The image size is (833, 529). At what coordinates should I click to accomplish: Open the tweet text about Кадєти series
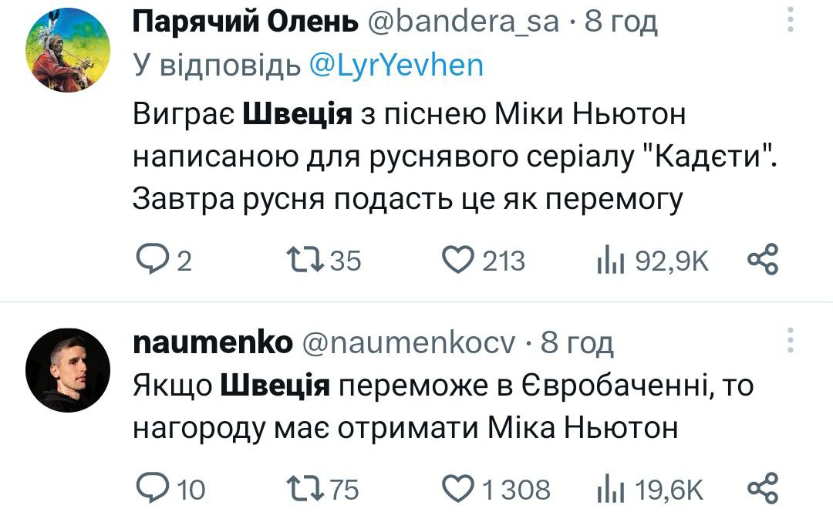[x=454, y=158]
